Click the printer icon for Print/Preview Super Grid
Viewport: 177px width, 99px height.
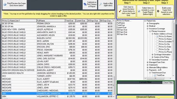[x=5, y=4]
